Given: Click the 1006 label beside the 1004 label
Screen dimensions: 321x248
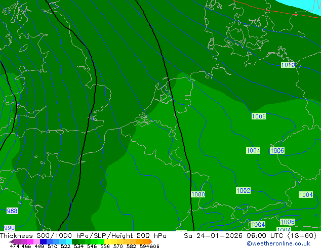Looking at the screenshot, I should (x=277, y=151).
